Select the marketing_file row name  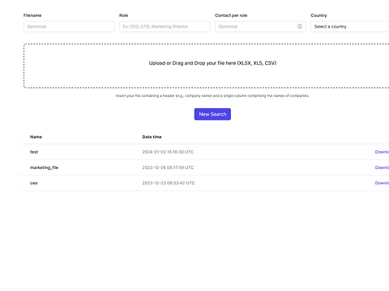tap(44, 167)
